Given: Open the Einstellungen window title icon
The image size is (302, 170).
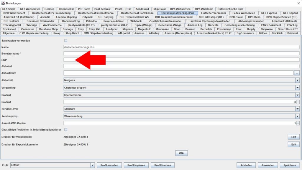Looking at the screenshot, I should click(3, 3).
